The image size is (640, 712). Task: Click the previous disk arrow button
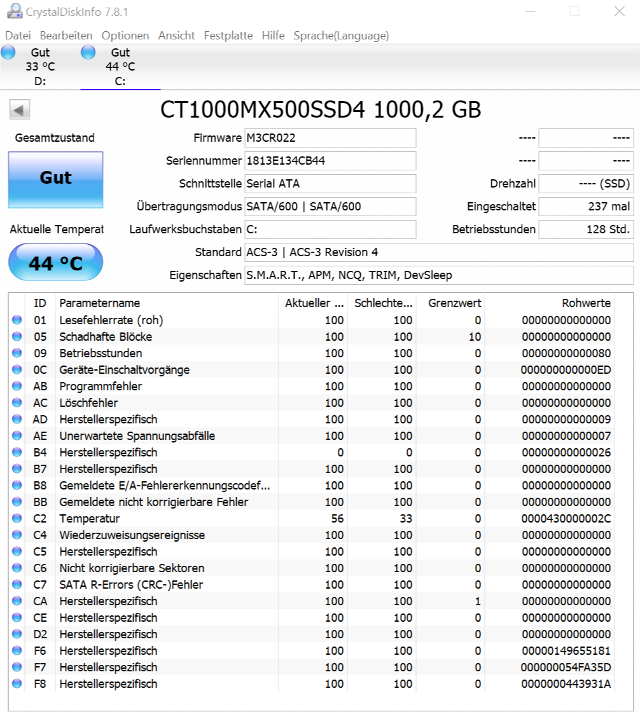coord(20,110)
